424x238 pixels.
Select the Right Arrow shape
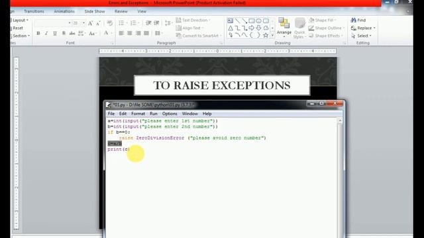click(252, 28)
